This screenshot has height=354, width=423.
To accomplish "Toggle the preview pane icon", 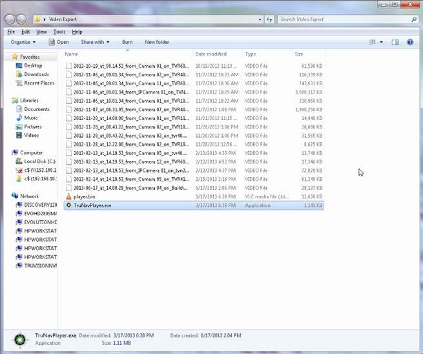I will click(x=395, y=42).
